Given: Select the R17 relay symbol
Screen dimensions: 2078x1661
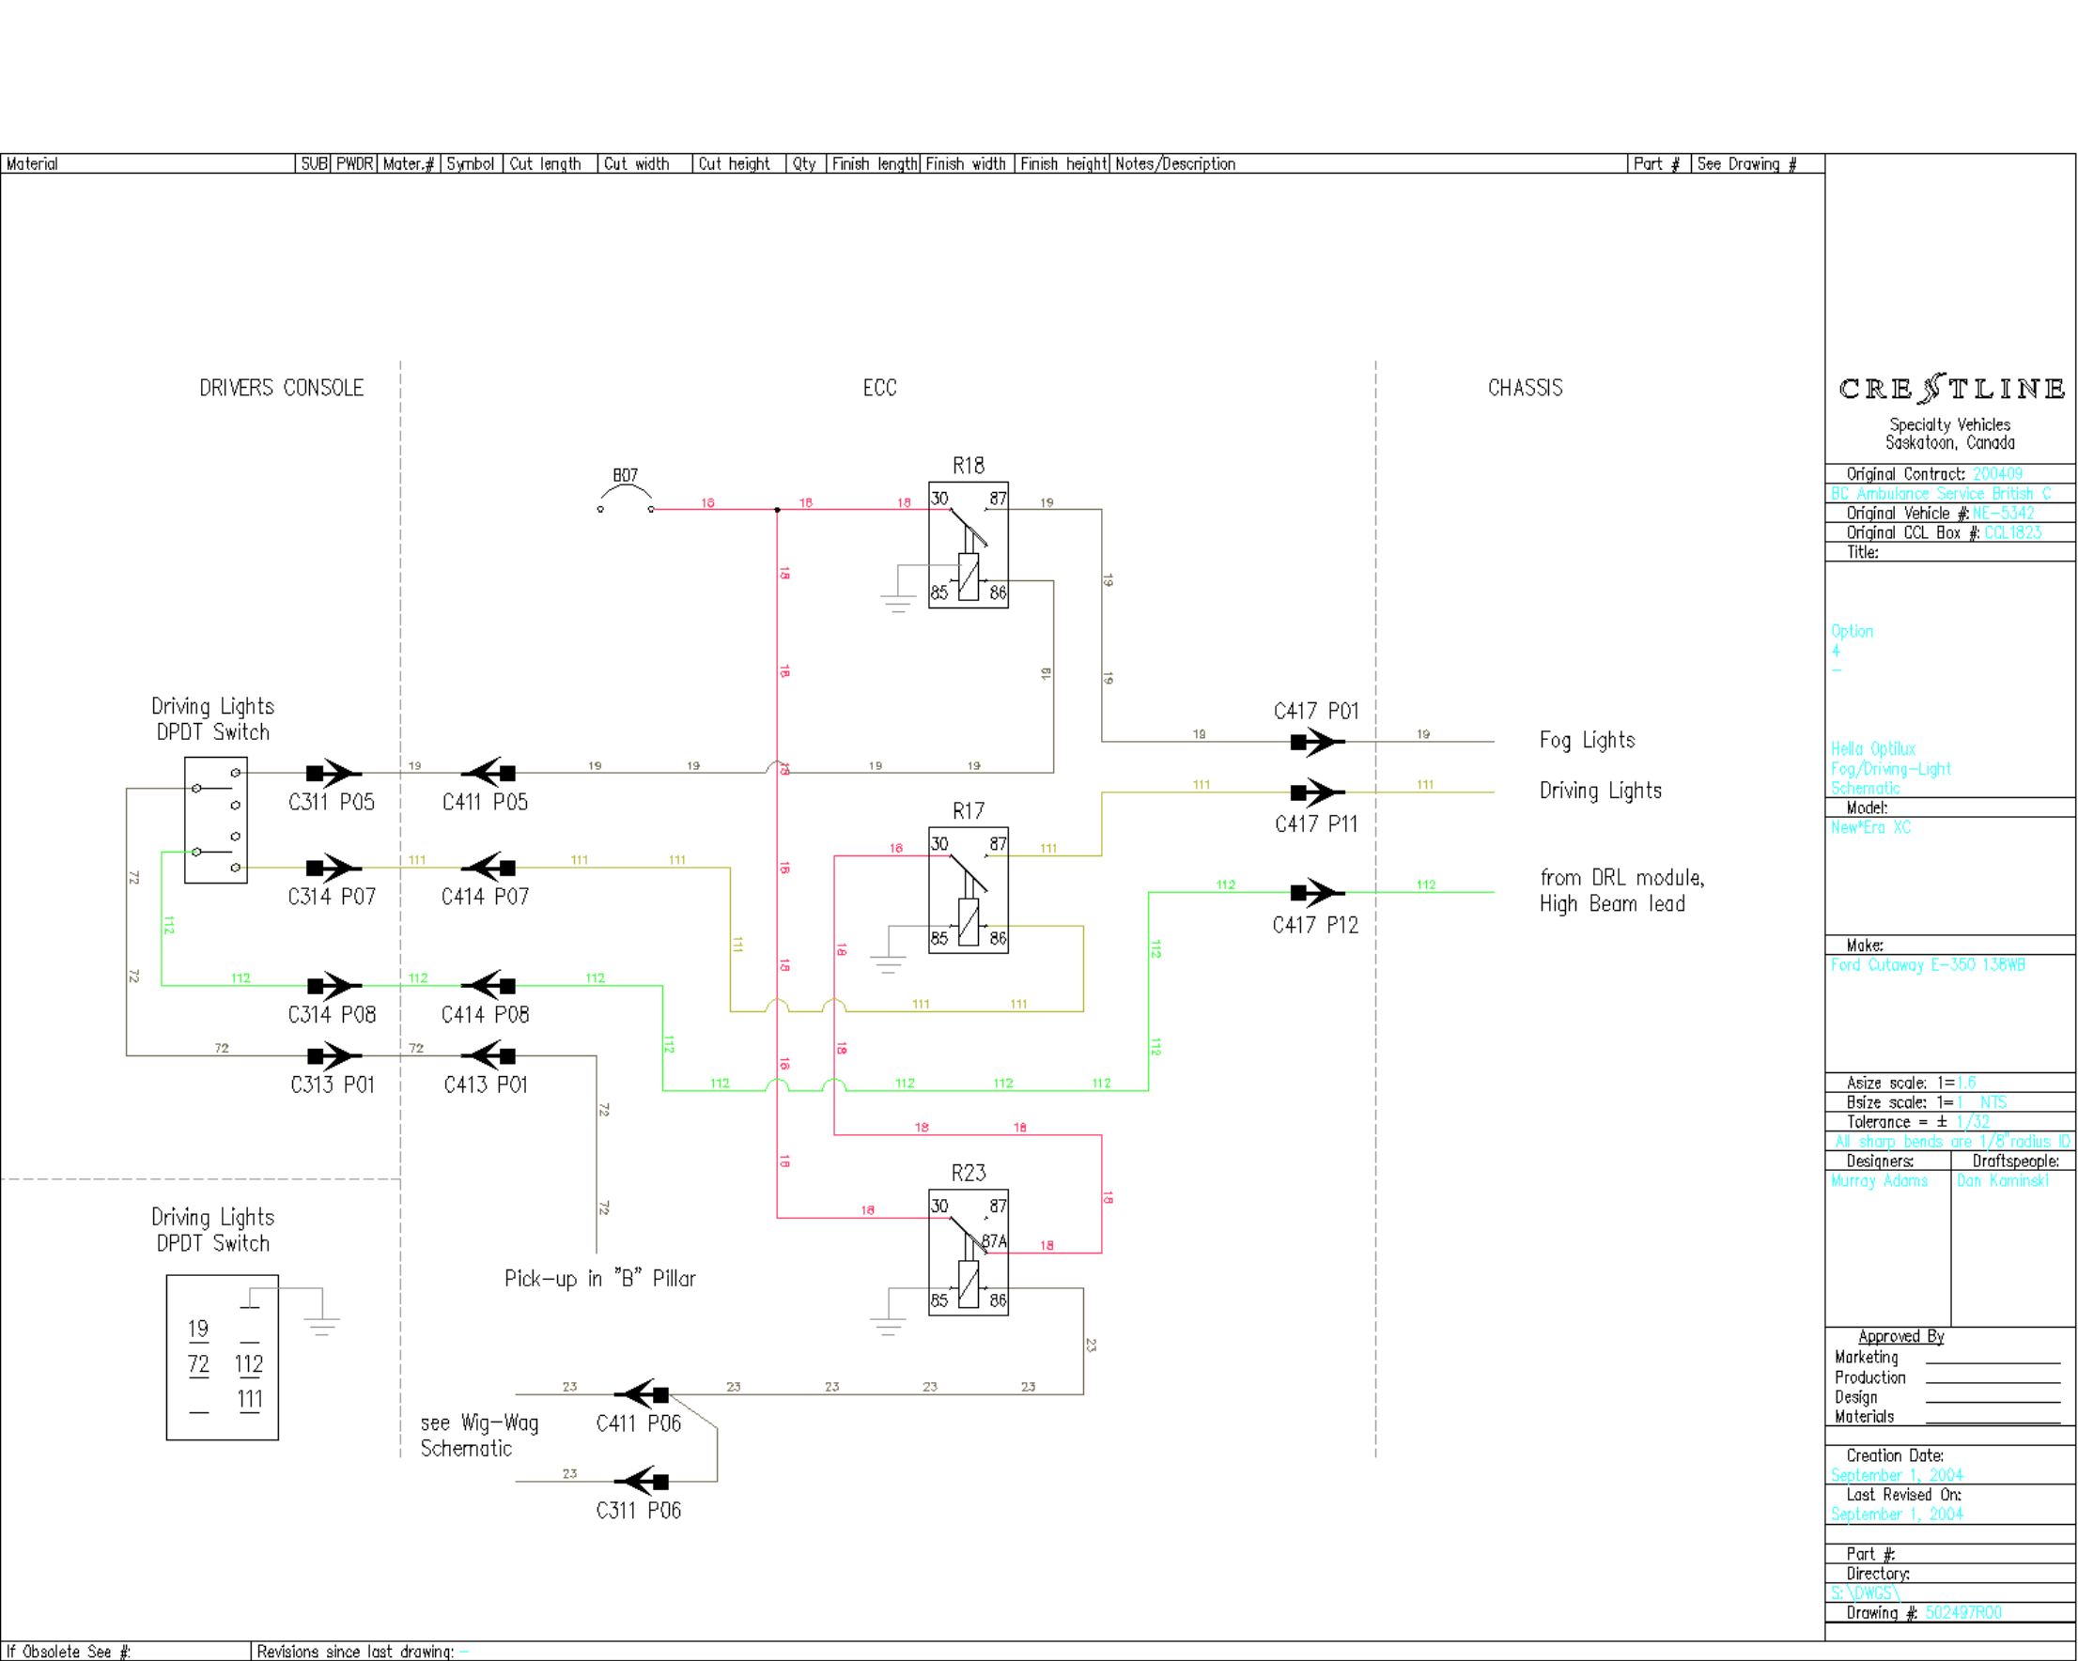Looking at the screenshot, I should (x=968, y=890).
